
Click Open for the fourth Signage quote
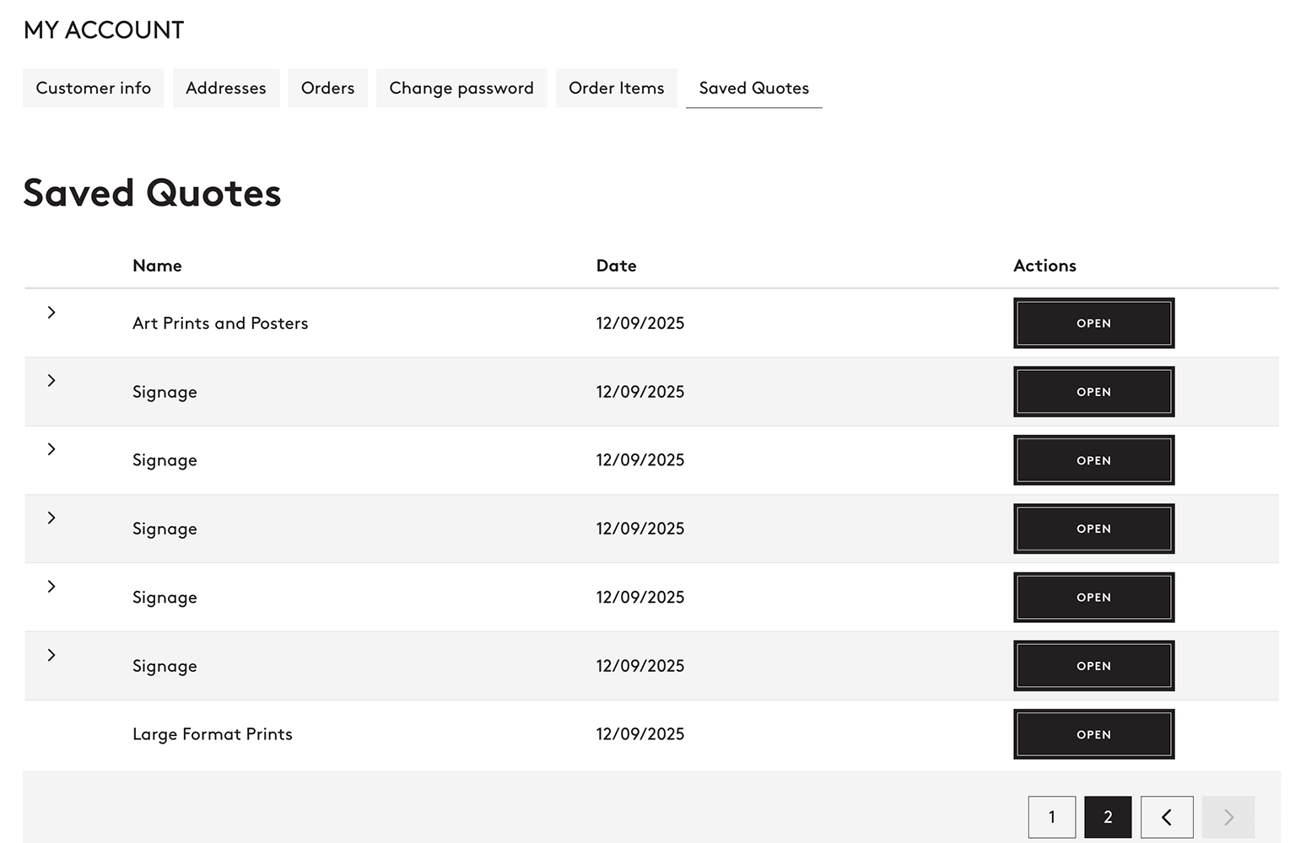click(x=1093, y=598)
